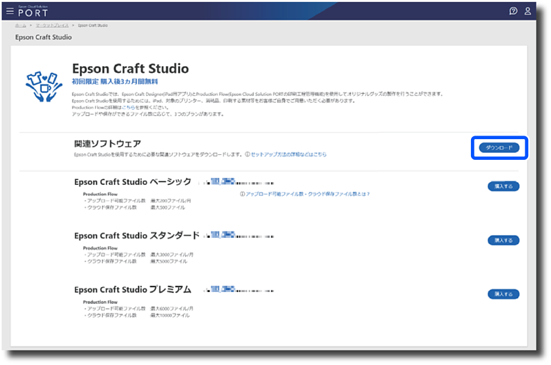Screen dimensions: 551x365
Task: Click the info icon beside upload file count link
Action: pos(241,194)
